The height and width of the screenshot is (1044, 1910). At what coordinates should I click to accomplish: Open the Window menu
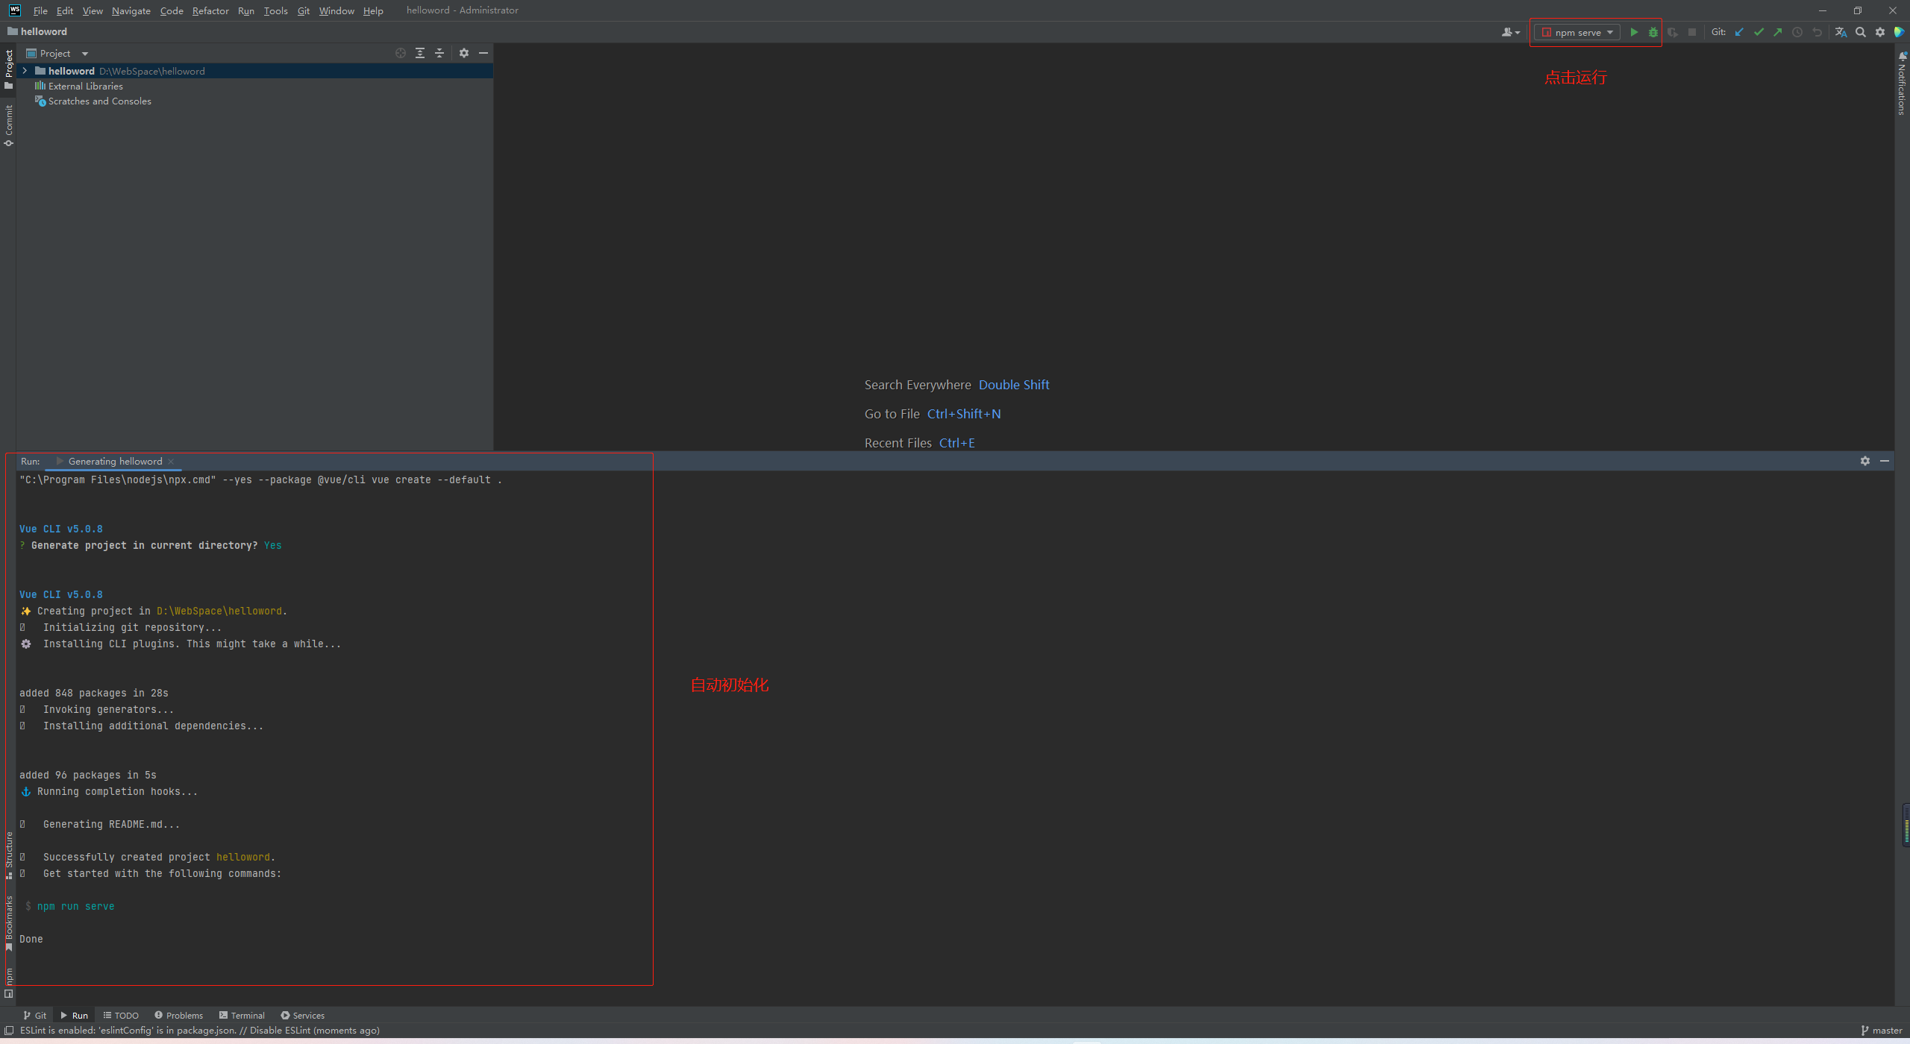(x=336, y=10)
